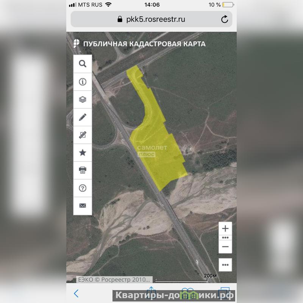The image size is (303, 303).
Task: Zoom out with the minus button
Action: pos(225,247)
